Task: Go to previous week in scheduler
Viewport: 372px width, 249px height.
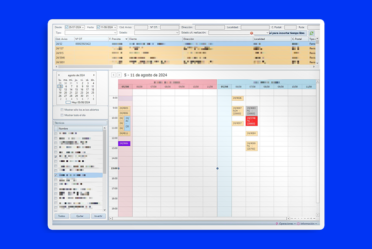Action: (x=113, y=75)
